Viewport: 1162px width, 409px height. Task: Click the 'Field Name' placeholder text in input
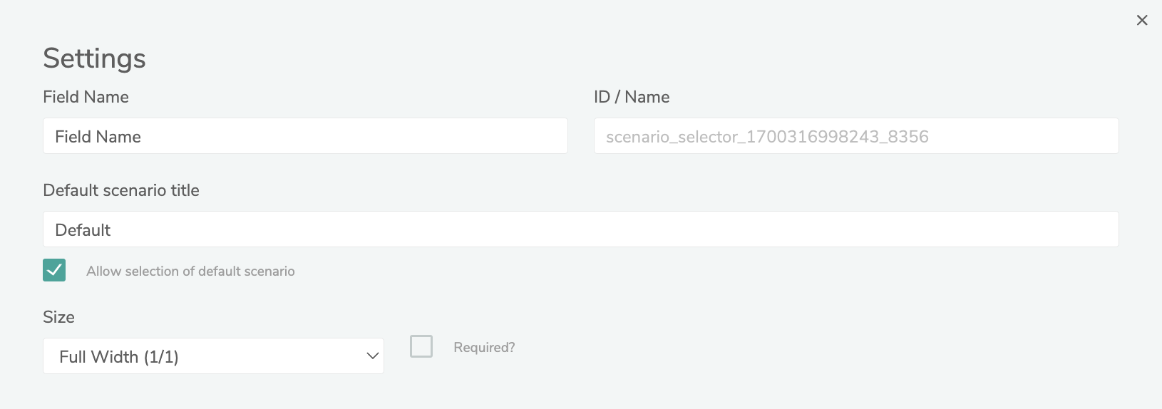tap(98, 137)
